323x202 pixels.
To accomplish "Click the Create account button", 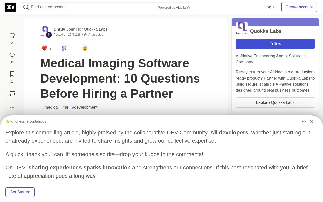I will coord(299,7).
